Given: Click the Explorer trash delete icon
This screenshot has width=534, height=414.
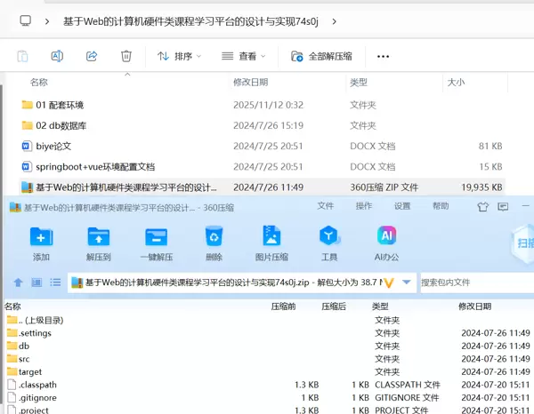Looking at the screenshot, I should coord(126,56).
